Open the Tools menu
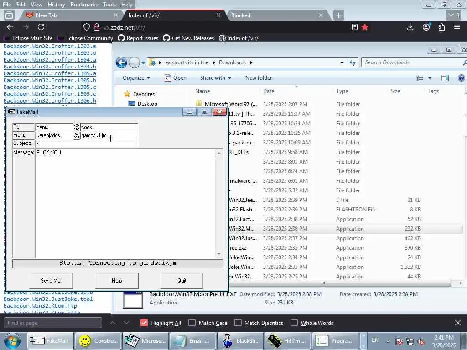Viewport: 467px width, 350px height. click(x=109, y=5)
